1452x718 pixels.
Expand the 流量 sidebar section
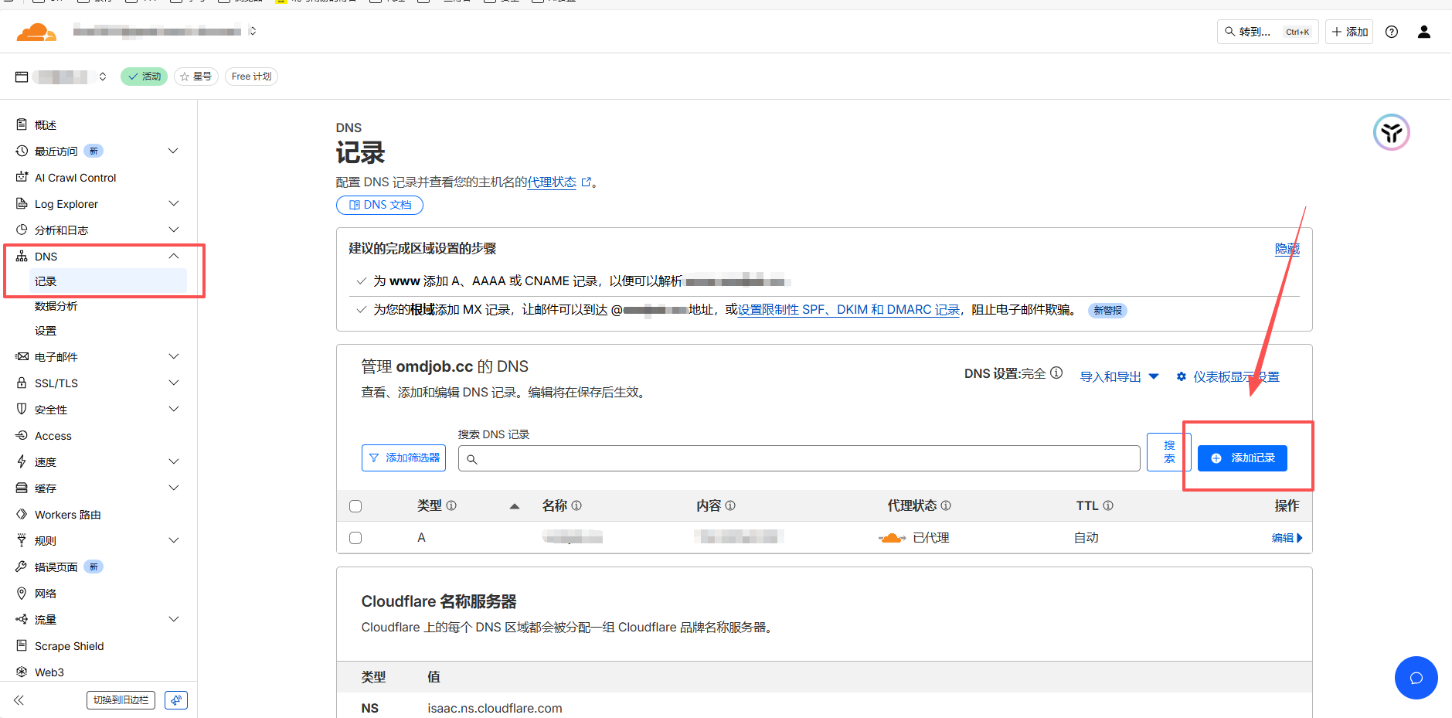tap(174, 619)
